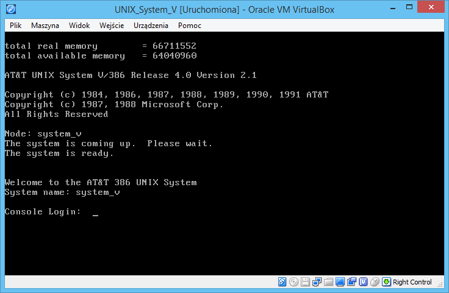Click the mouse integration status icon

tap(375, 282)
